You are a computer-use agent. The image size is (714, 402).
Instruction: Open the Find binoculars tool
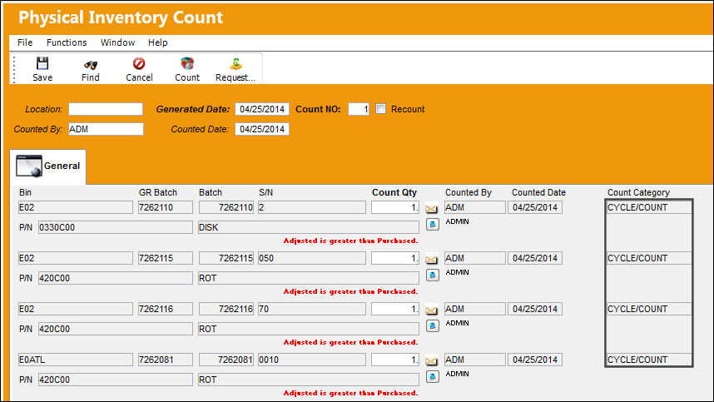pyautogui.click(x=90, y=65)
